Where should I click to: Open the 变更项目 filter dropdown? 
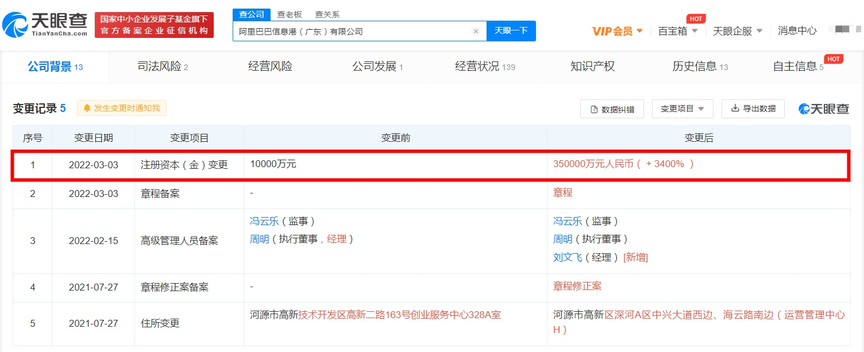pos(682,109)
